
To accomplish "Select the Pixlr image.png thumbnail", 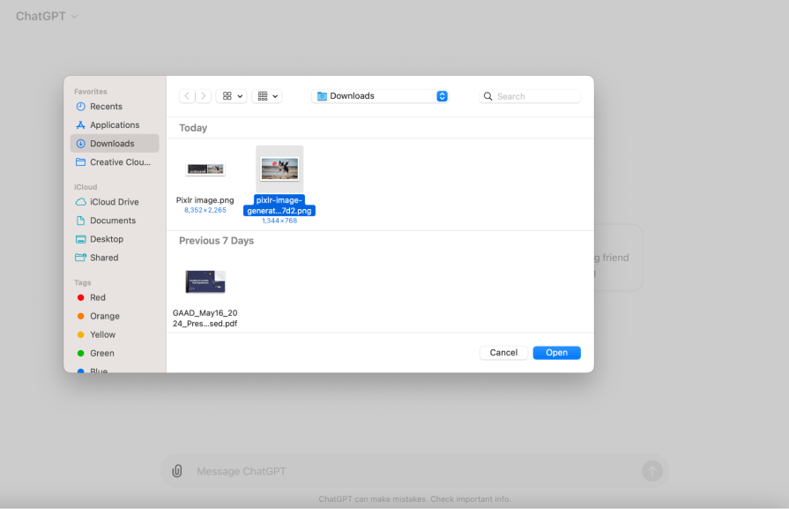I will pos(205,168).
